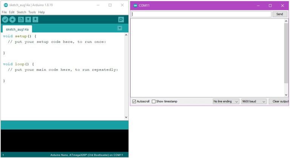
Task: Click the Arduino logo in the sketch title bar
Action: click(x=5, y=5)
